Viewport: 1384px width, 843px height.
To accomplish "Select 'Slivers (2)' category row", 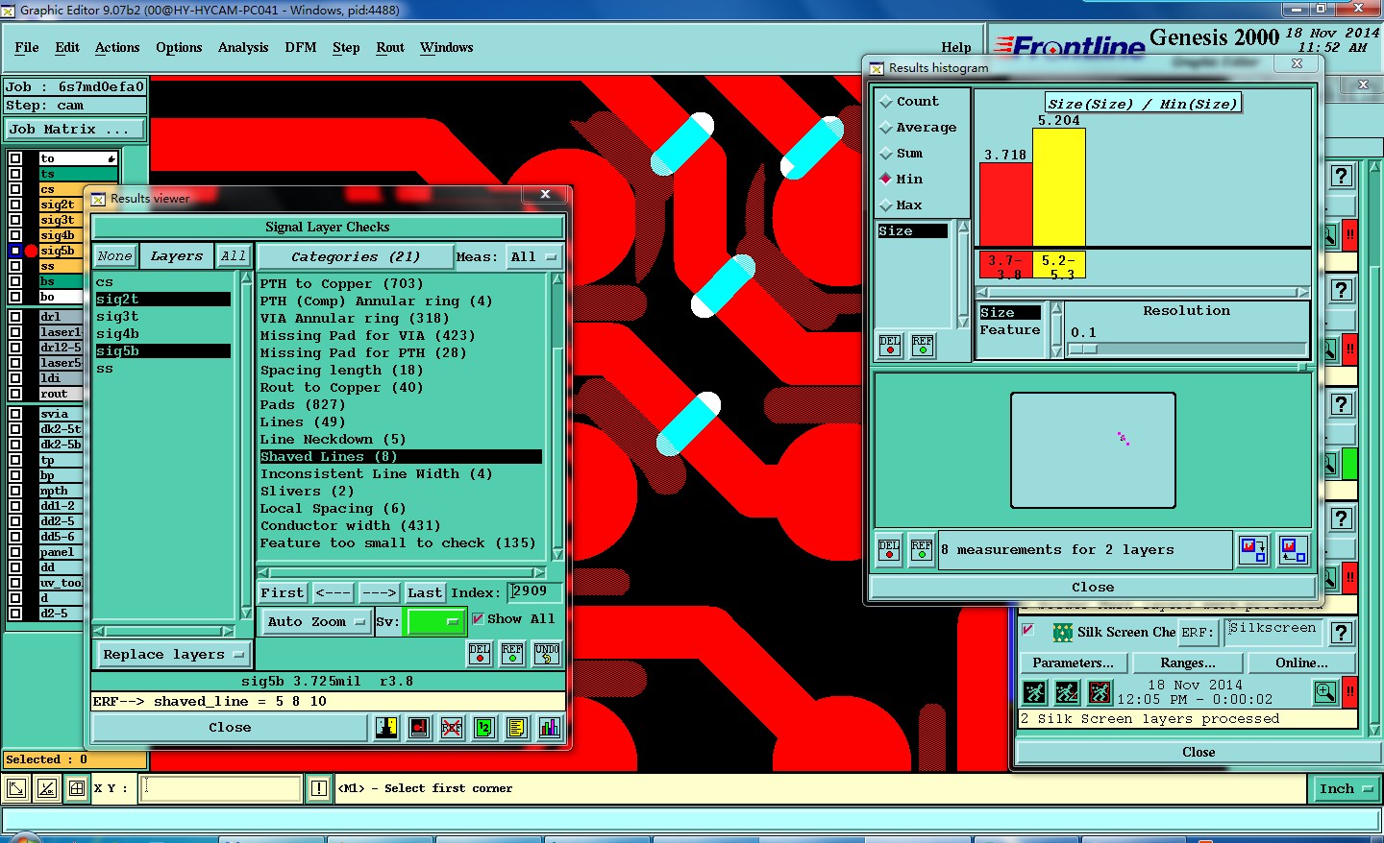I will coord(402,492).
